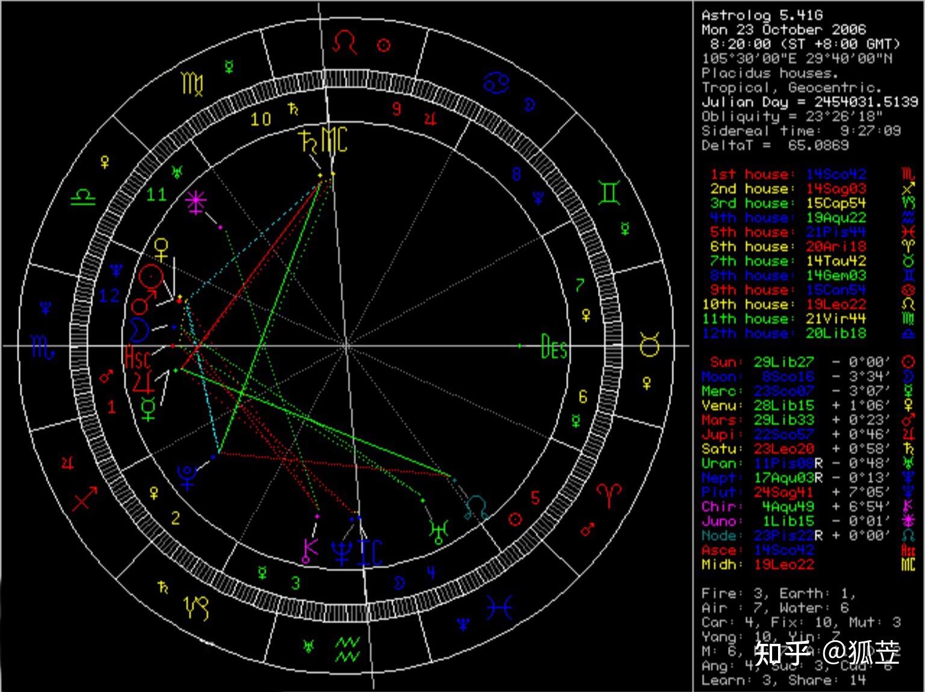Click the yellow MC midheaven marker
The width and height of the screenshot is (925, 692).
coord(334,139)
